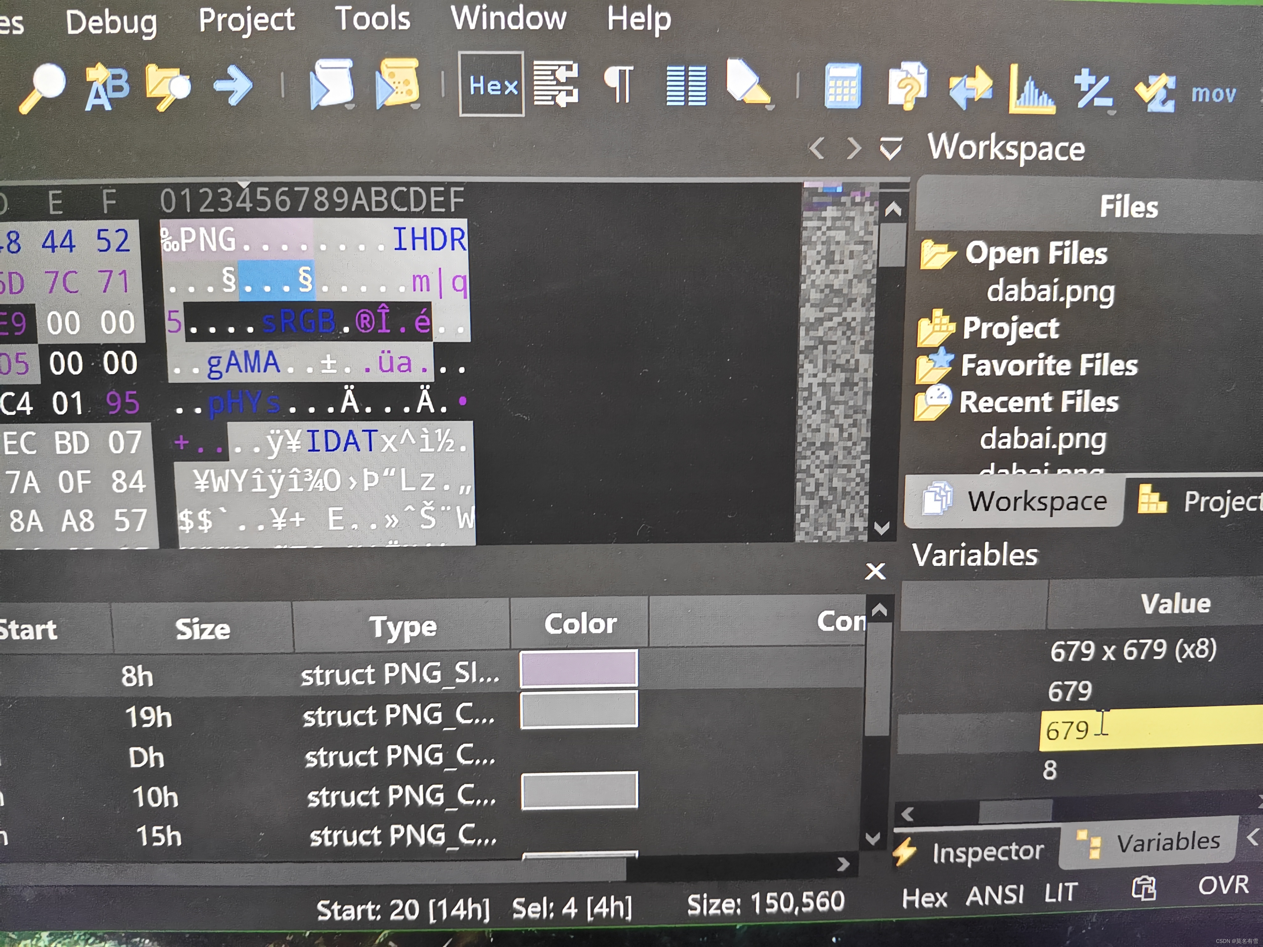
Task: Open the Help menu
Action: click(638, 19)
